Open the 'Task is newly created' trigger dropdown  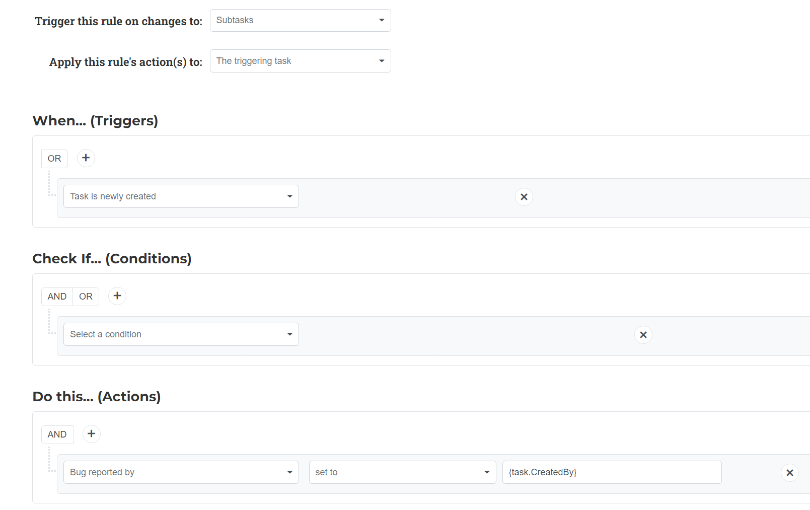pyautogui.click(x=181, y=196)
